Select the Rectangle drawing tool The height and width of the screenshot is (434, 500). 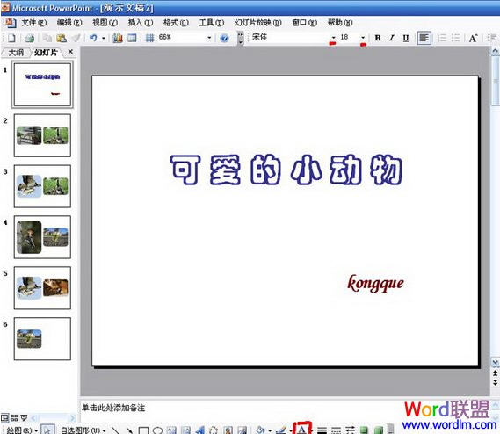click(143, 430)
